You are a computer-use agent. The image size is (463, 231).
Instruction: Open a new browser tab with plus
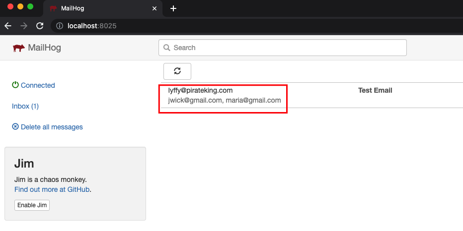(173, 8)
